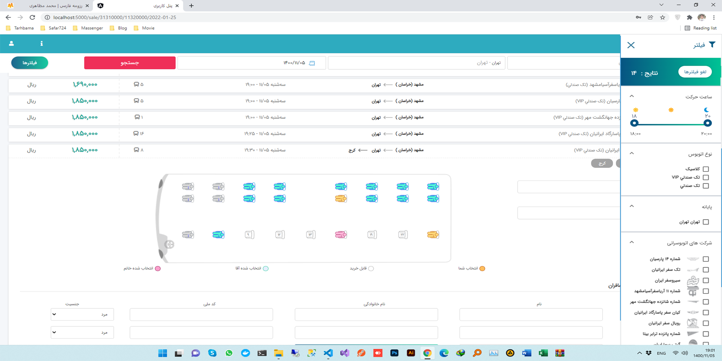Open the Reading list button

[701, 28]
